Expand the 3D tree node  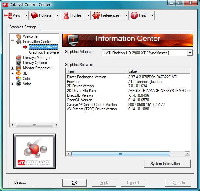point(12,73)
